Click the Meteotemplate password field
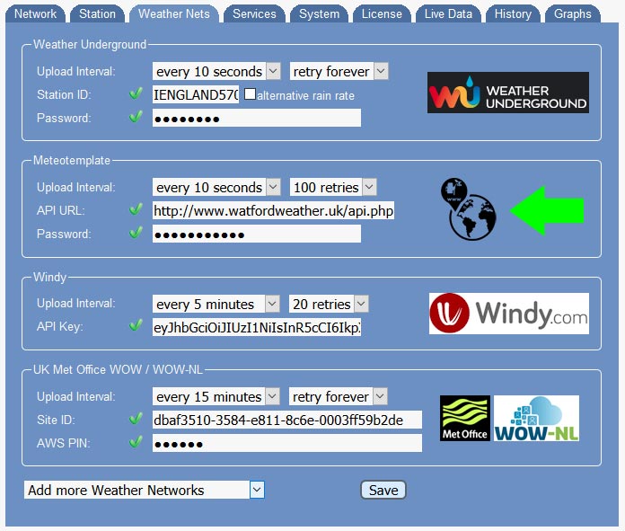The width and height of the screenshot is (625, 531). pos(257,234)
